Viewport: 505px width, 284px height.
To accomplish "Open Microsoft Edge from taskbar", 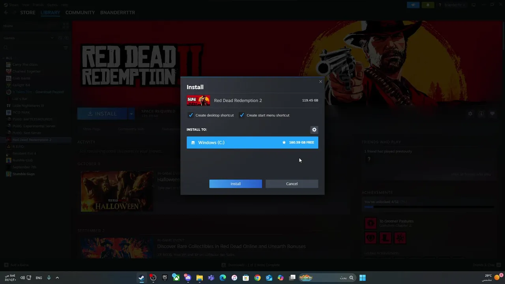I will 223,278.
